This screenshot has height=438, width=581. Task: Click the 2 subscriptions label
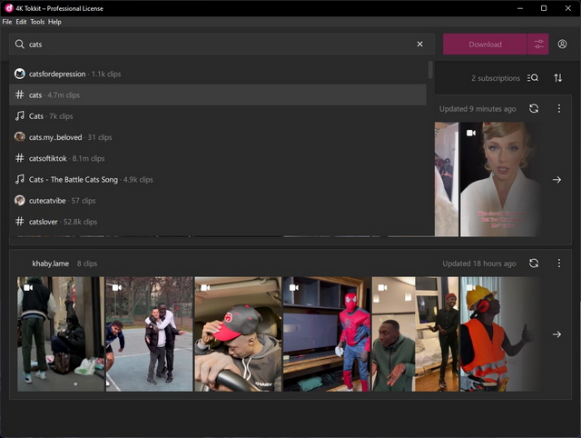tap(496, 78)
